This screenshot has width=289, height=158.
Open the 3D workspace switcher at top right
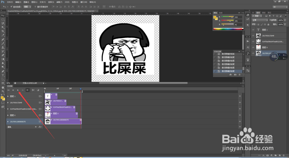(280, 7)
